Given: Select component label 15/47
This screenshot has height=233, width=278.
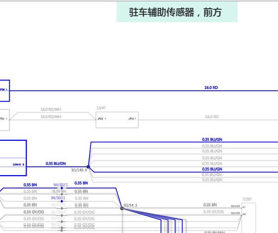Looking at the screenshot, I should 101,108.
